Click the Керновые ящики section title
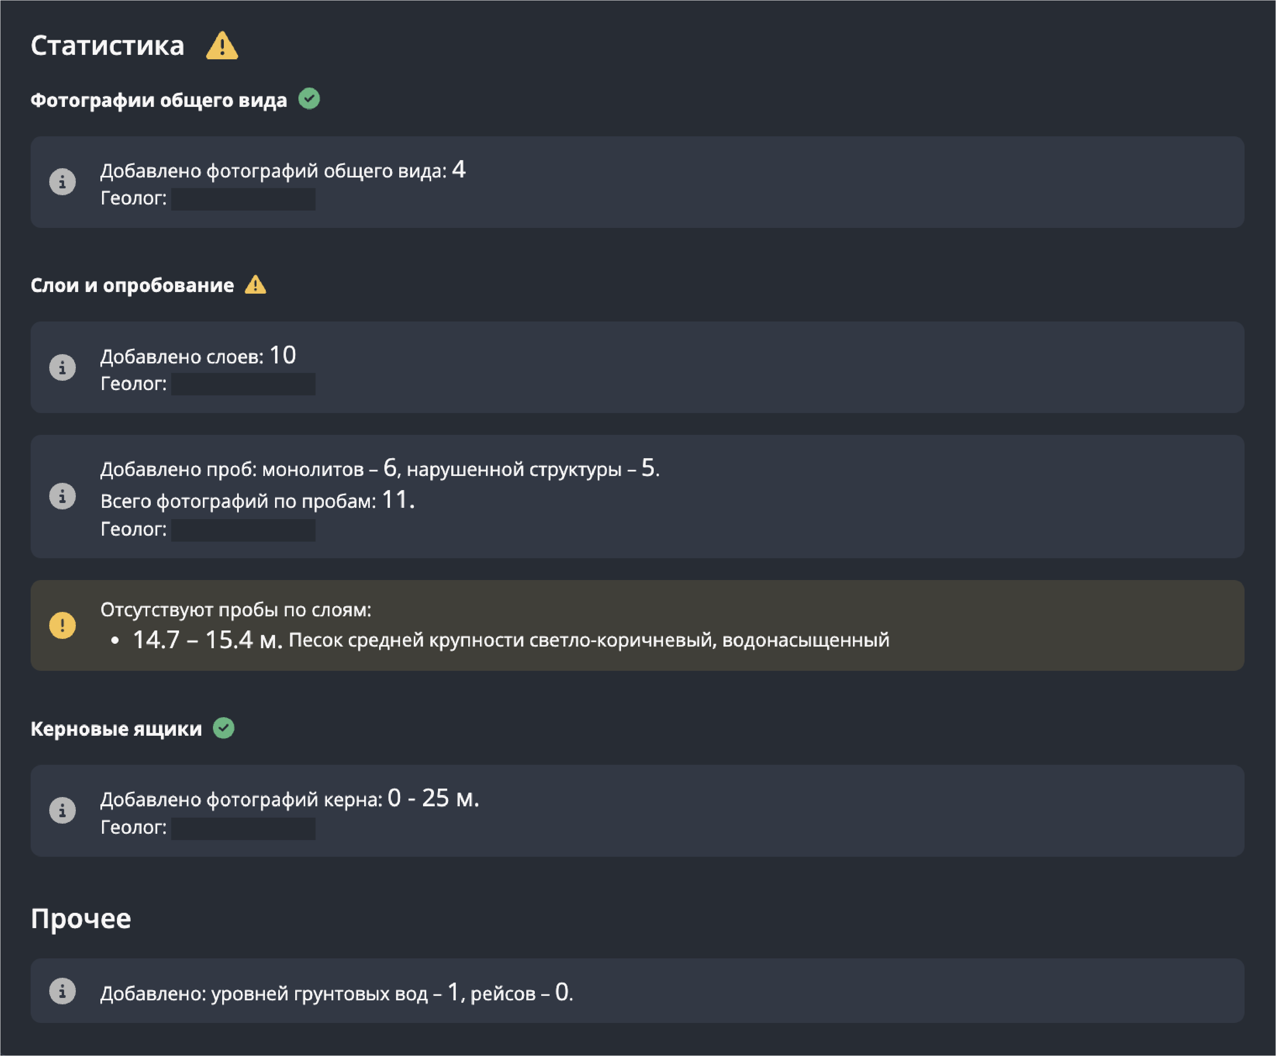The width and height of the screenshot is (1276, 1056). [x=116, y=728]
